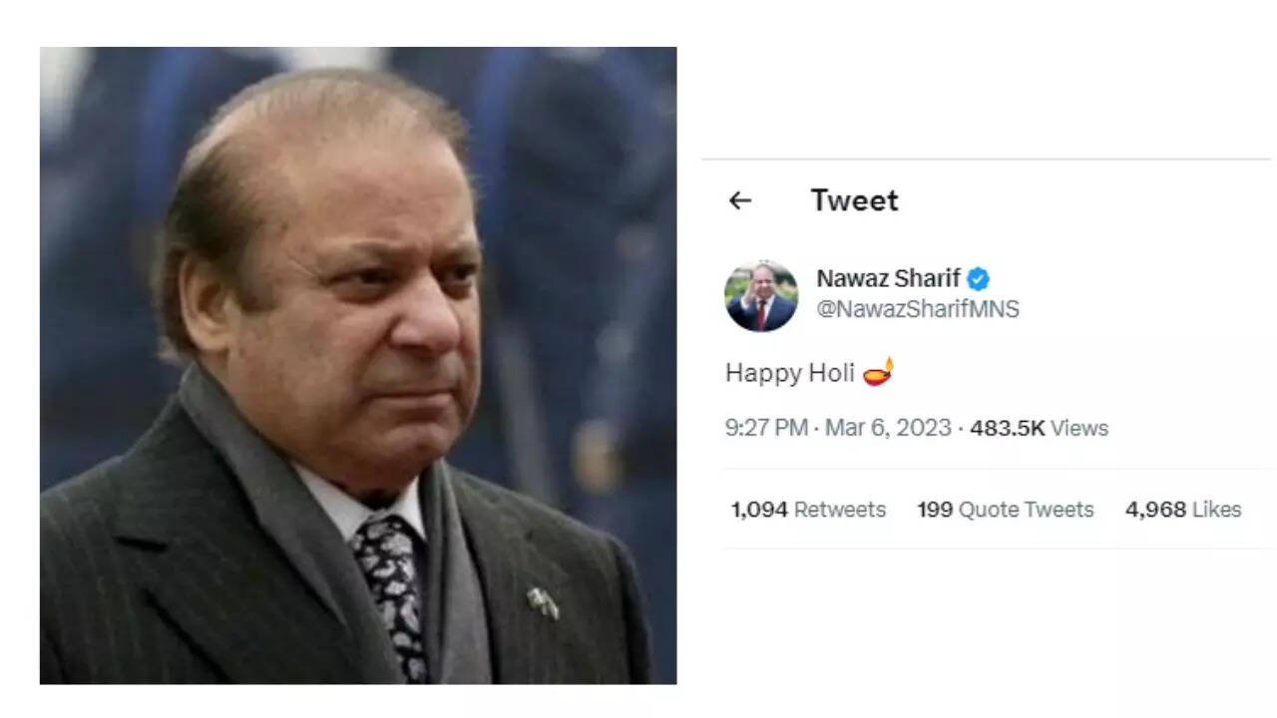Open the @NawazSharifMNS handle link
Viewport: 1277px width, 718px height.
(918, 309)
